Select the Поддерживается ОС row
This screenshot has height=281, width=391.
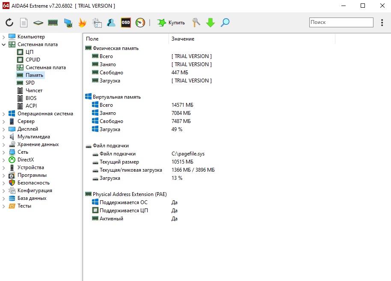point(124,202)
